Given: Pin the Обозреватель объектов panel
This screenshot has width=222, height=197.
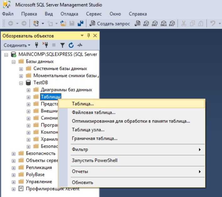Looking at the screenshot, I should click(89, 36).
